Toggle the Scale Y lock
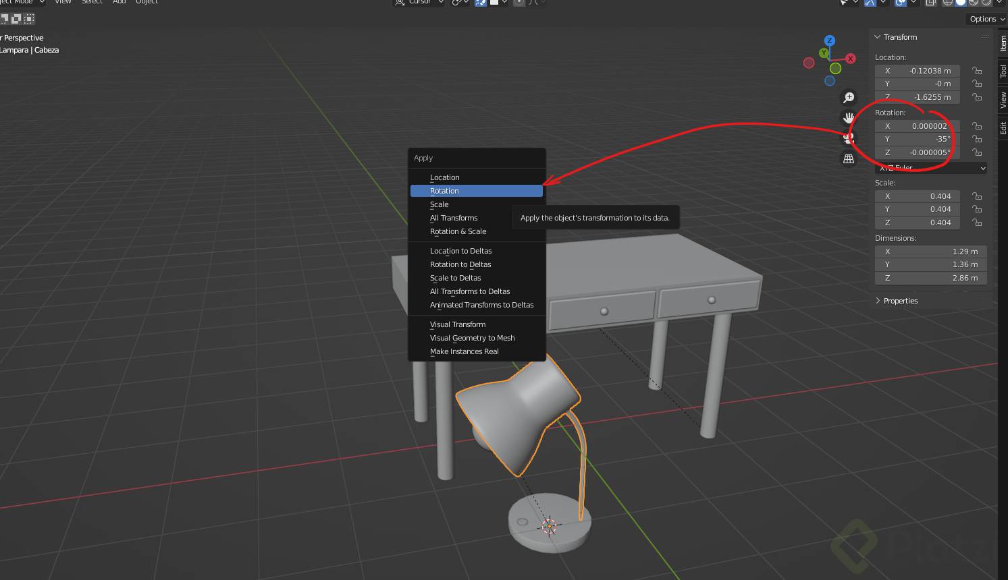The height and width of the screenshot is (580, 1008). click(x=976, y=209)
